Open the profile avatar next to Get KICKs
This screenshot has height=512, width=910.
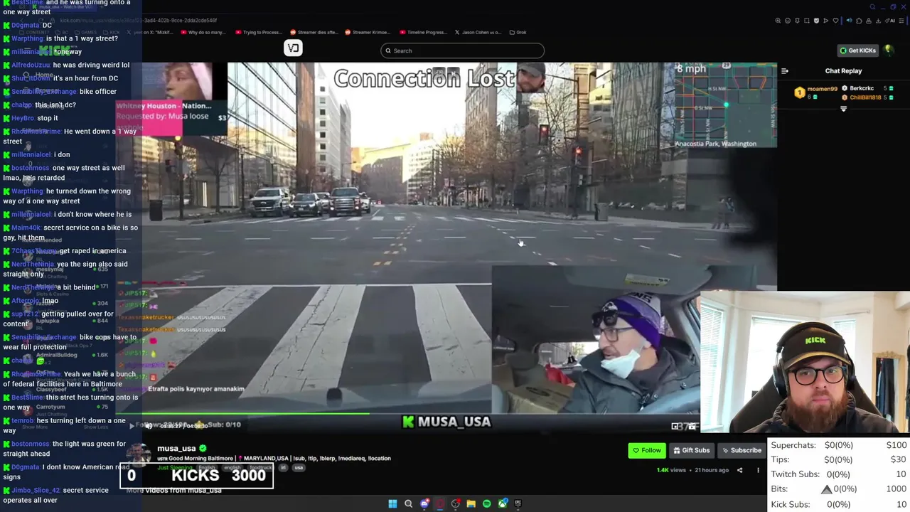pyautogui.click(x=889, y=50)
